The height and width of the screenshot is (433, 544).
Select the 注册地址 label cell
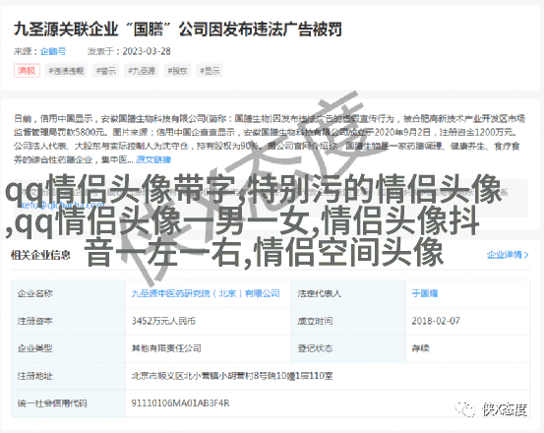(68, 376)
